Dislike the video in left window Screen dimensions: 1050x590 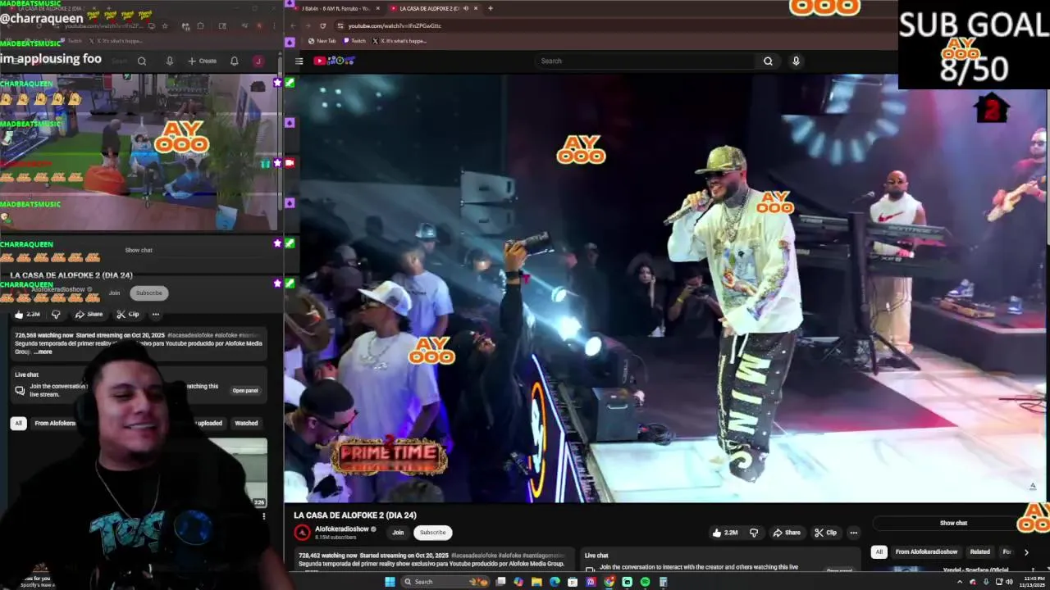(56, 314)
